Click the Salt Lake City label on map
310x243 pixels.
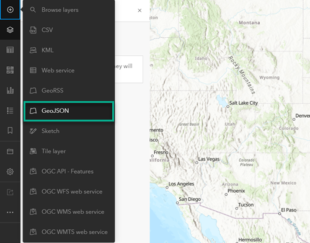point(244,103)
